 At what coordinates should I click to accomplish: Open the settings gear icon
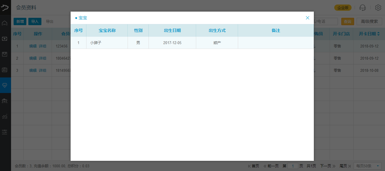[378, 8]
